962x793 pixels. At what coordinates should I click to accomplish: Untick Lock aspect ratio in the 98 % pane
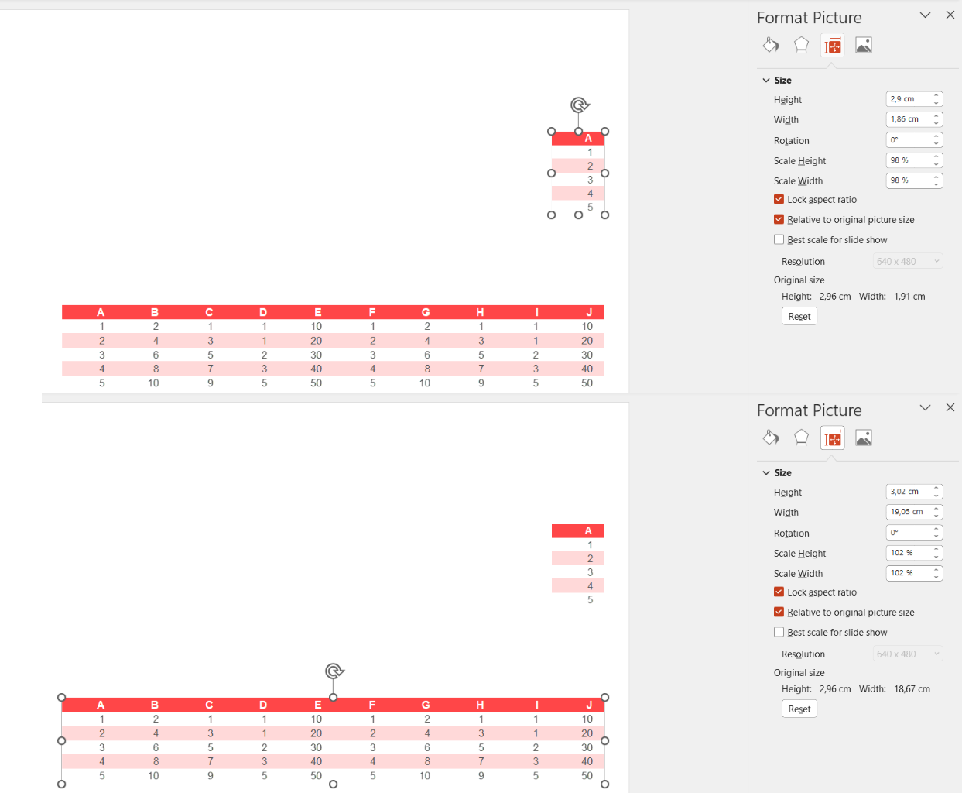(779, 199)
